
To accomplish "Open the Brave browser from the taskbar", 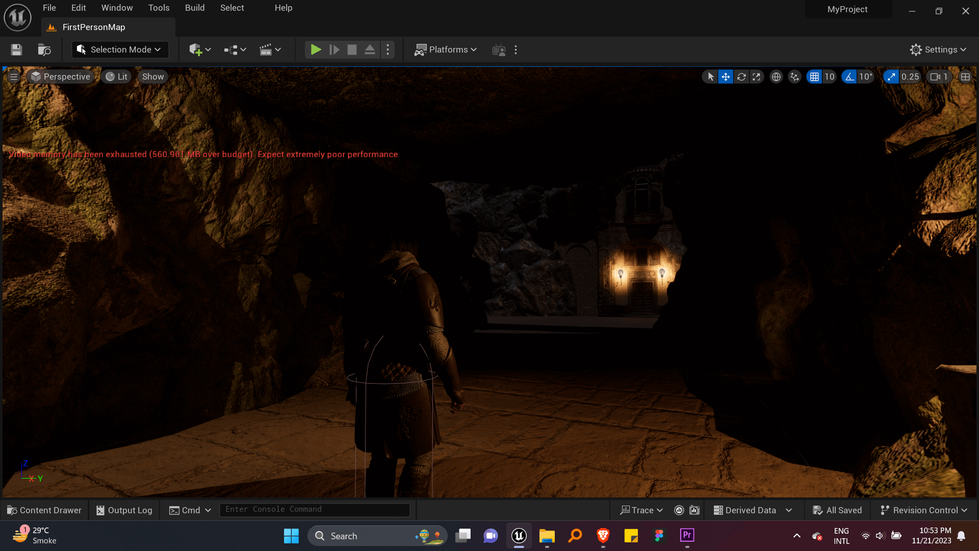I will (603, 536).
